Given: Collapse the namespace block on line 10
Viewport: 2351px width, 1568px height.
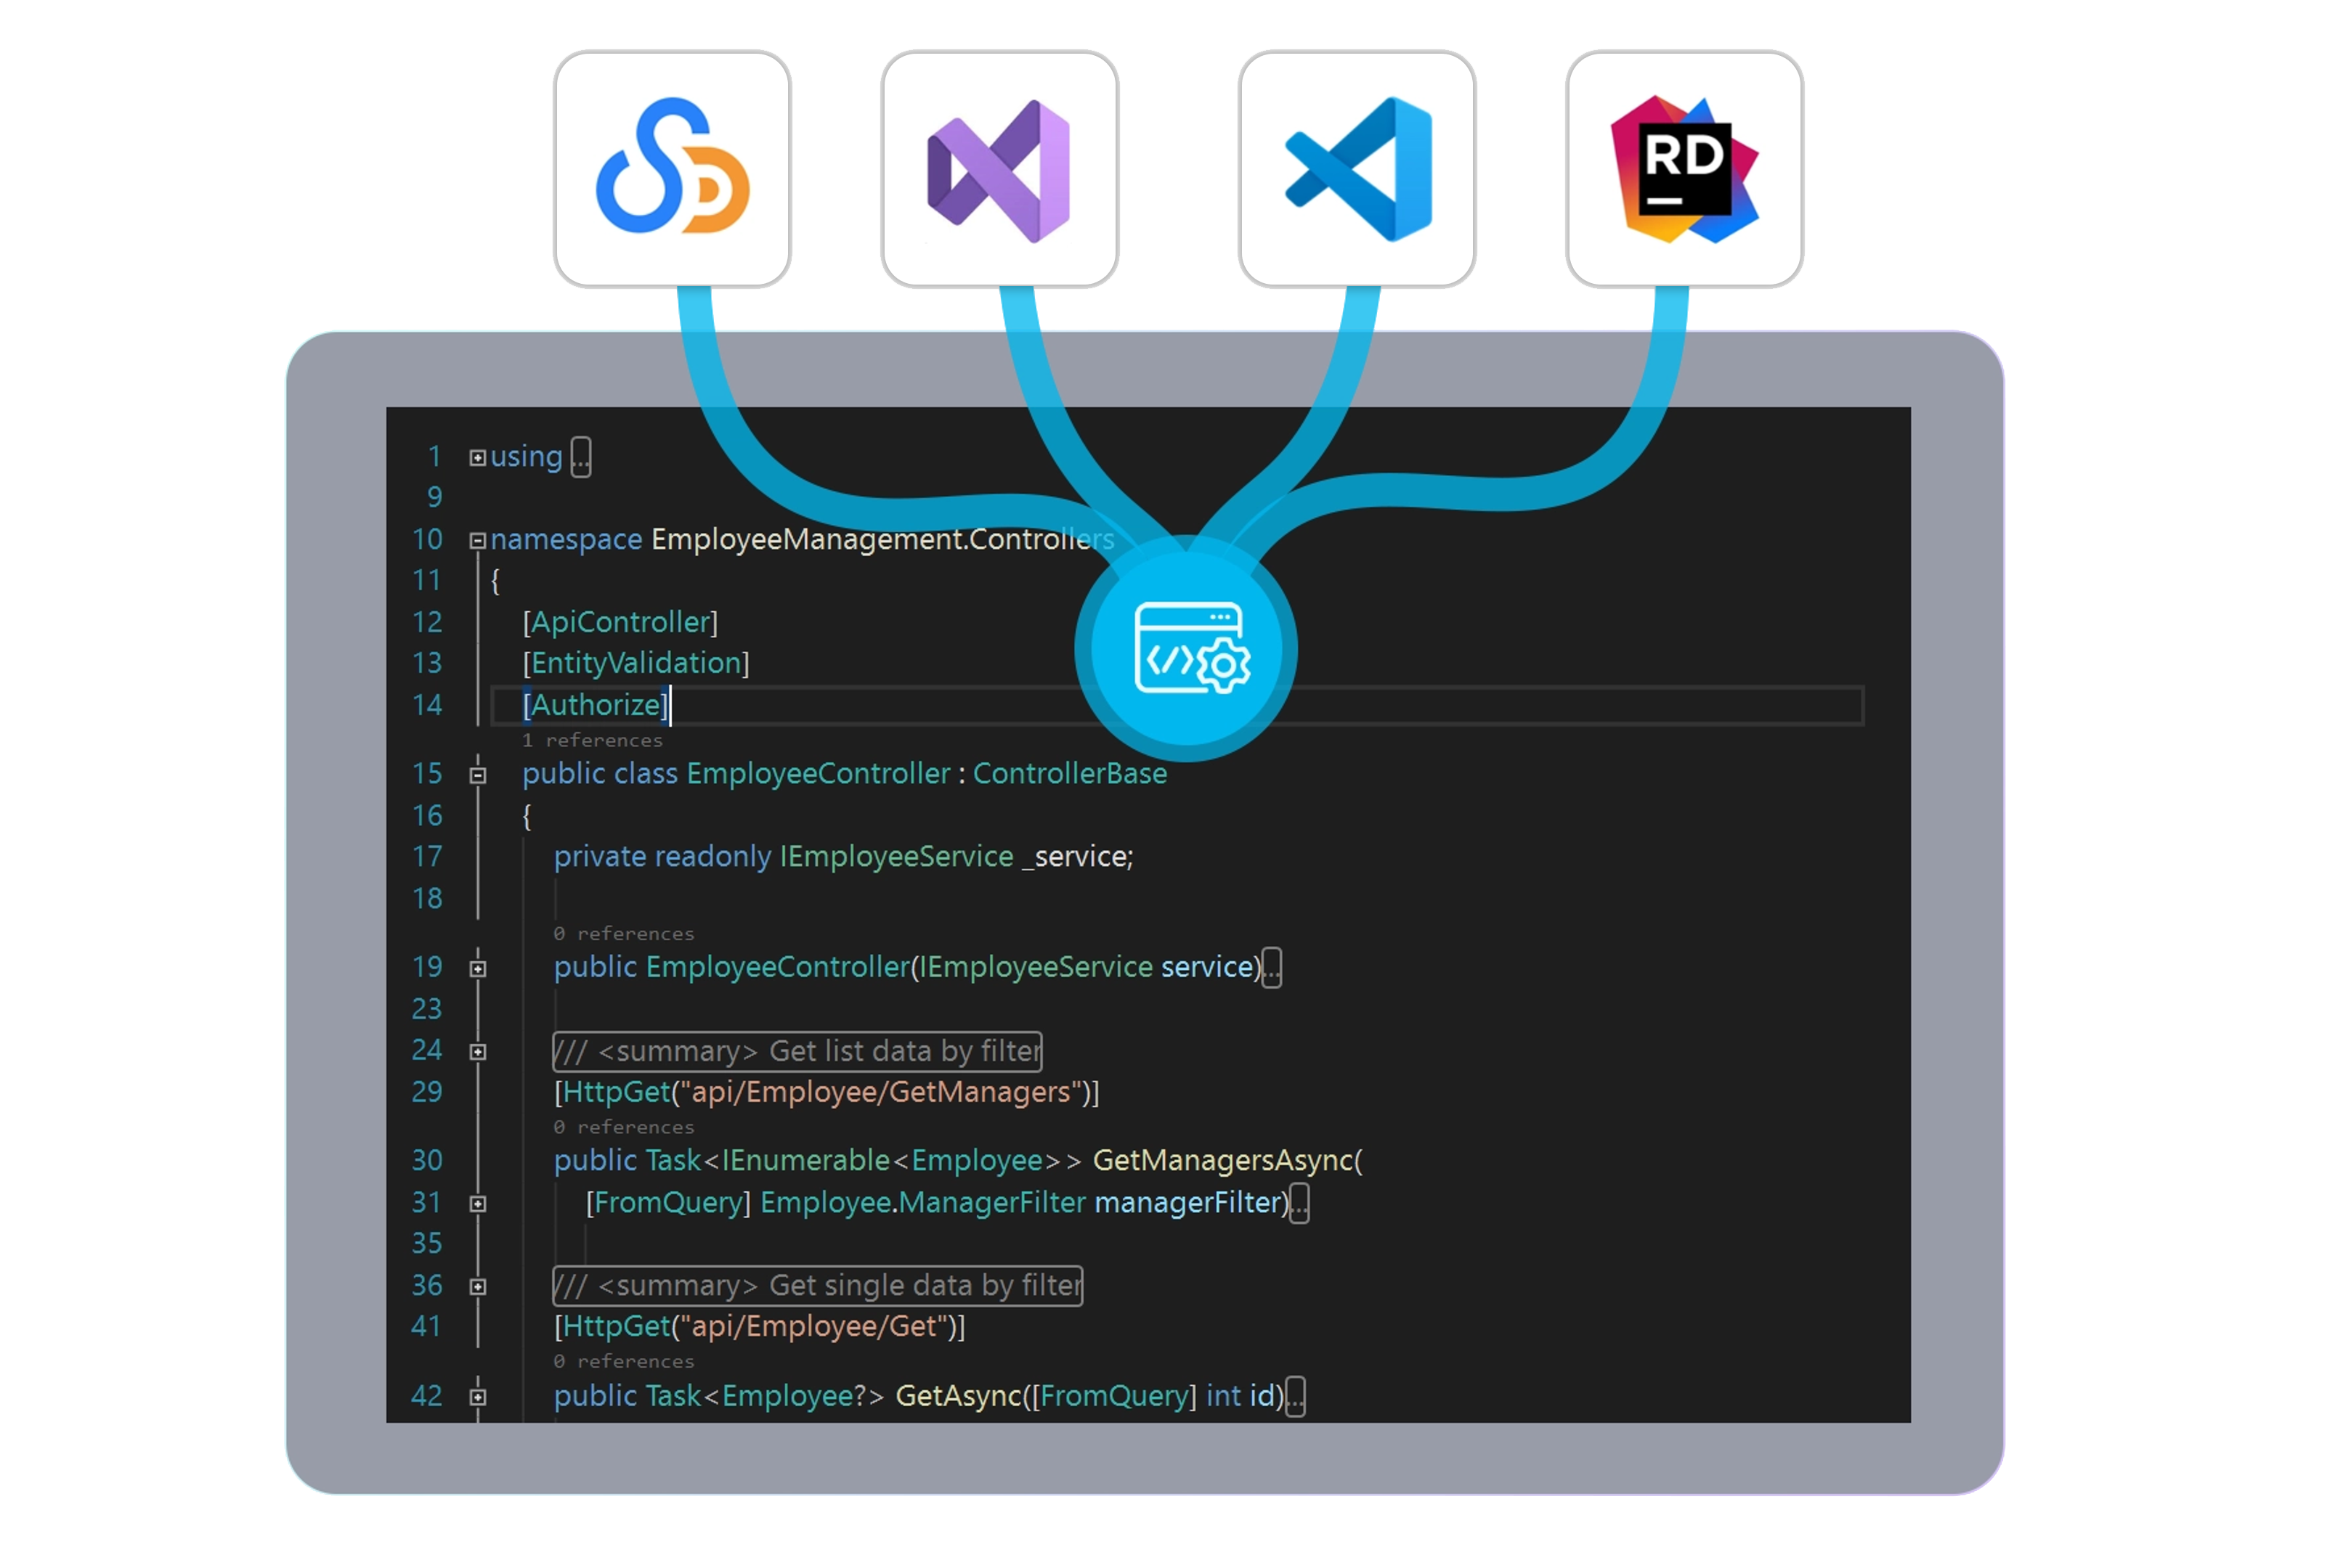Looking at the screenshot, I should (478, 541).
